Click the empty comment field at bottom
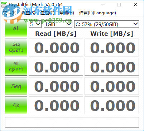 point(72,122)
